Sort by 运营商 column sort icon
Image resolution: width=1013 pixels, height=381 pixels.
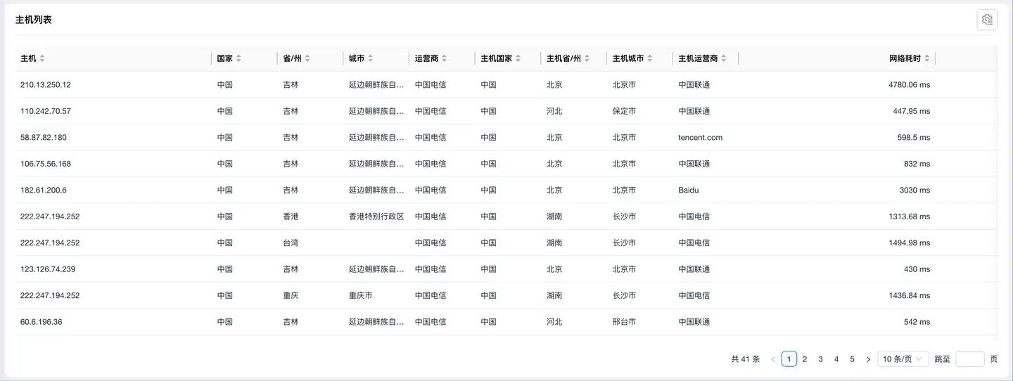pyautogui.click(x=444, y=58)
